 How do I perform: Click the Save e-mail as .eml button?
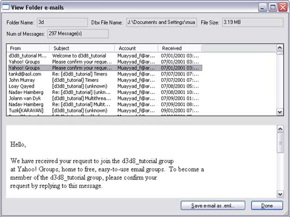[213, 205]
